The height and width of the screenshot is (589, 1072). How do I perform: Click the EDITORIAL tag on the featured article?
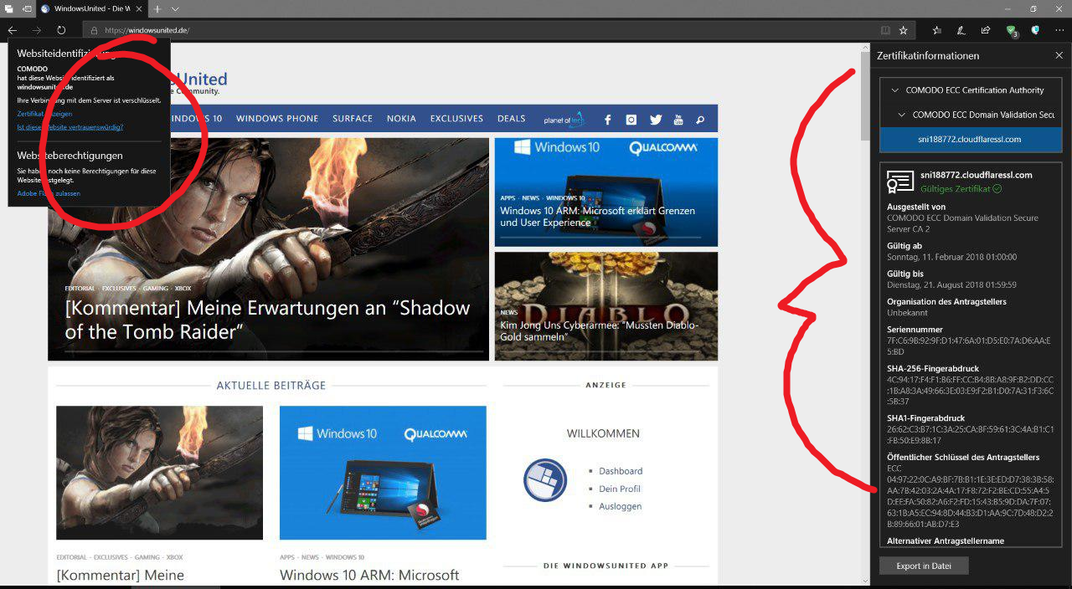coord(80,289)
